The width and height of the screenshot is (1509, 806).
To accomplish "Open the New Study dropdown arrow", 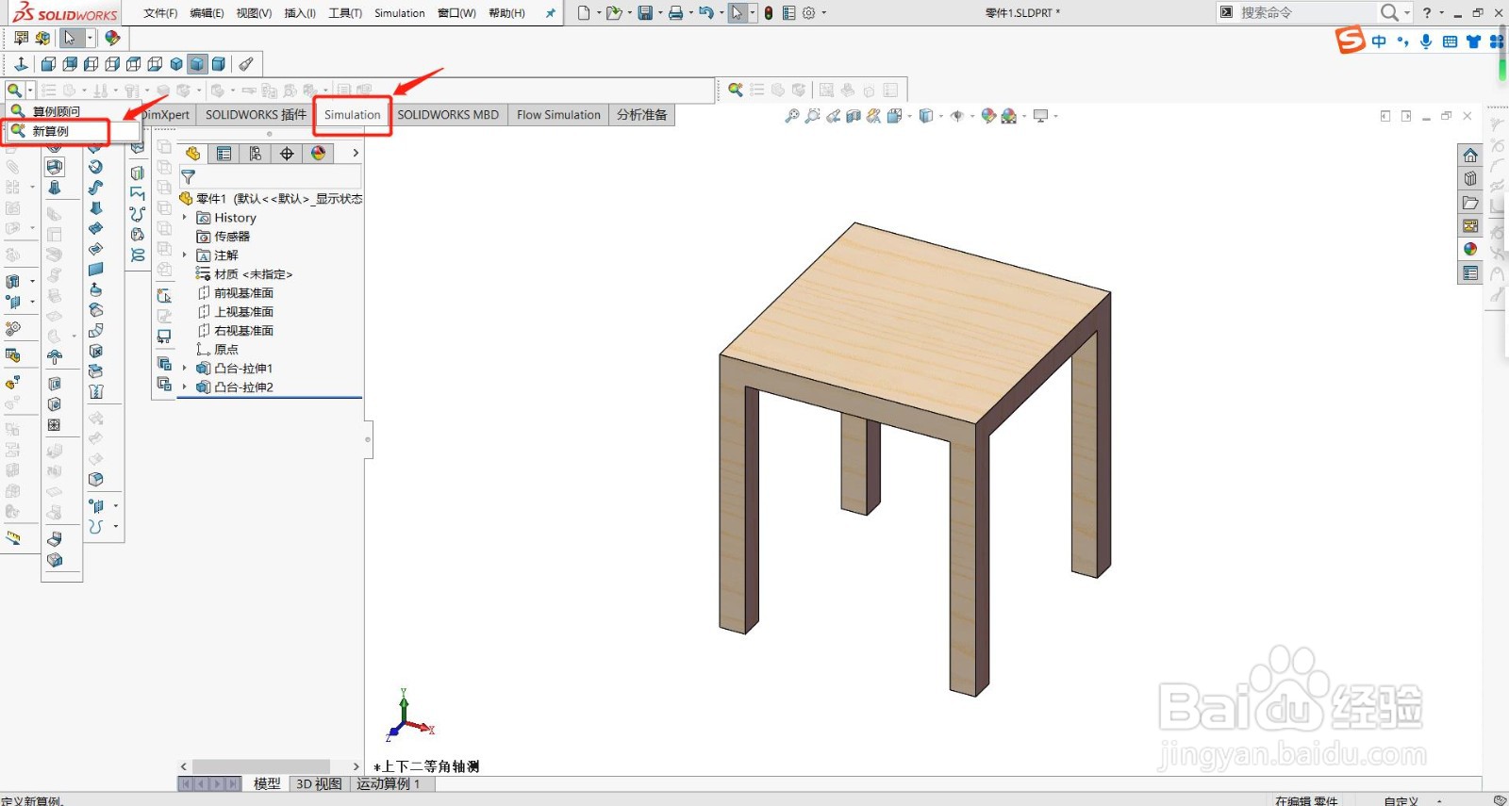I will click(x=30, y=90).
